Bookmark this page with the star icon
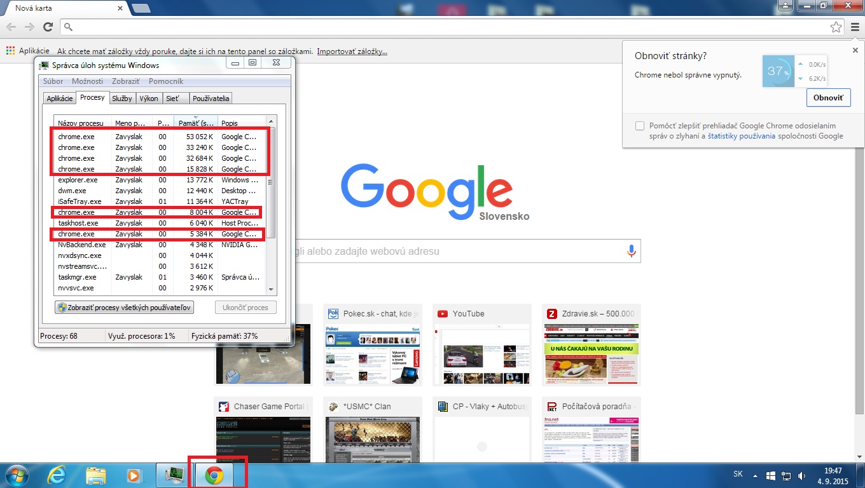This screenshot has width=865, height=488. (836, 27)
